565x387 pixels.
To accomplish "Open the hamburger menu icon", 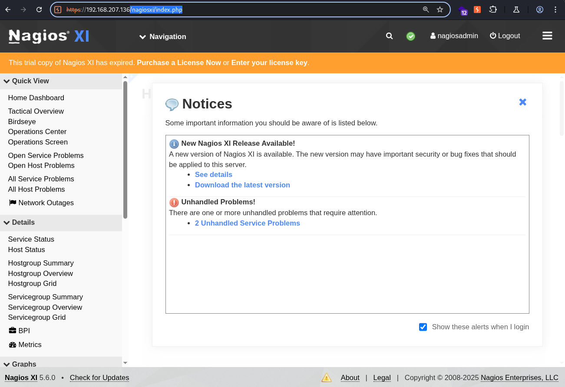I will point(547,36).
